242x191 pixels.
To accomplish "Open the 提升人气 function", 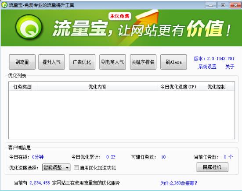I will pos(51,62).
